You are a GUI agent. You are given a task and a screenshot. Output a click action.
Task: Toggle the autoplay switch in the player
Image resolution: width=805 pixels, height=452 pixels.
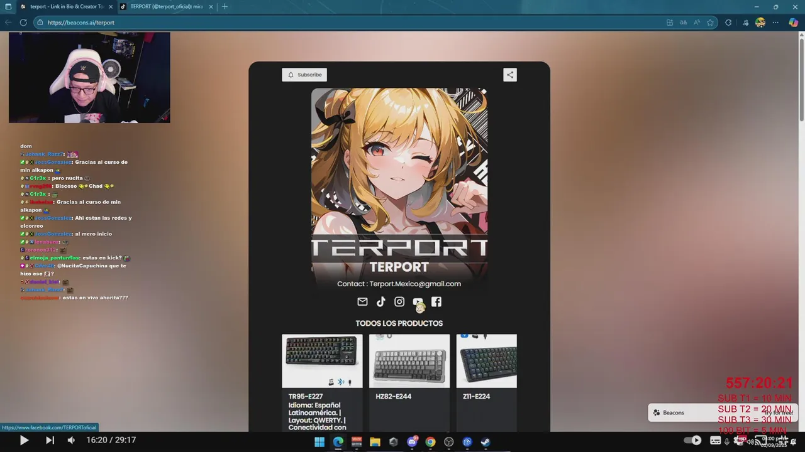[692, 440]
